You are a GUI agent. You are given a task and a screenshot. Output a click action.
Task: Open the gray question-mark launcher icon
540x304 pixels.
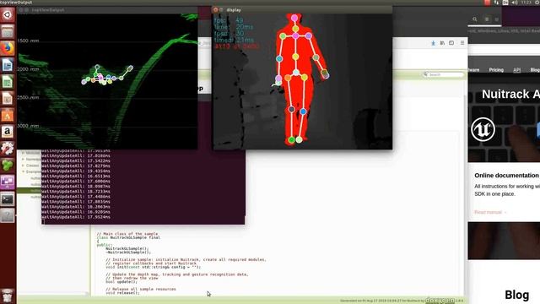(8, 215)
